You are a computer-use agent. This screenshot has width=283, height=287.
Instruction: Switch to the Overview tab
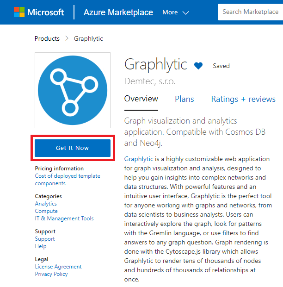(141, 99)
